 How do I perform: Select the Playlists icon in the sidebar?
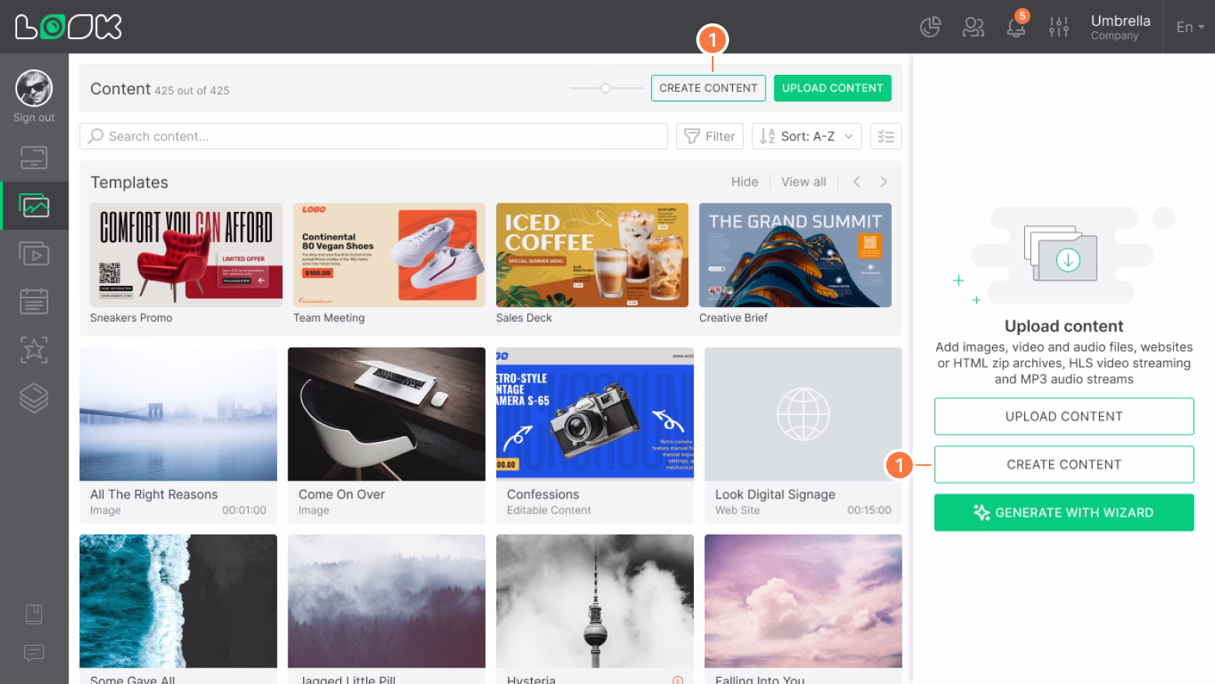33,253
